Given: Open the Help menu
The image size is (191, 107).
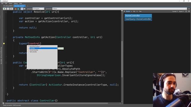Looking at the screenshot, I should point(21,3).
